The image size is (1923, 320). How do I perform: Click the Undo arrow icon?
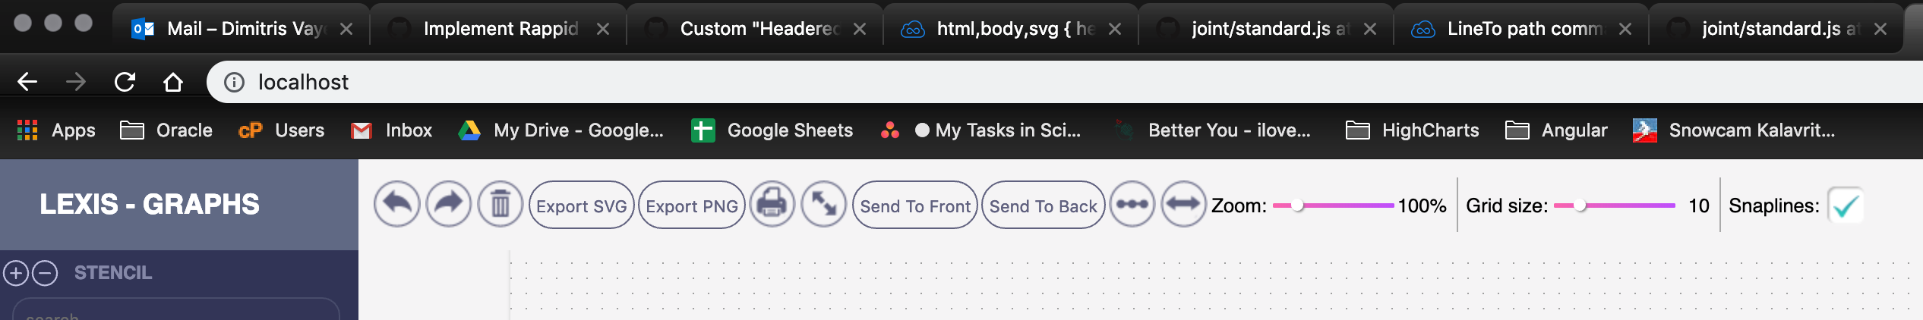(x=396, y=205)
